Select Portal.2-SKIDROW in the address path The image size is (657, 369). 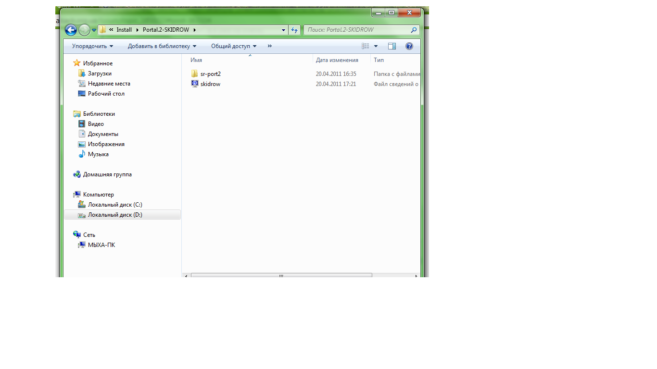tap(166, 30)
